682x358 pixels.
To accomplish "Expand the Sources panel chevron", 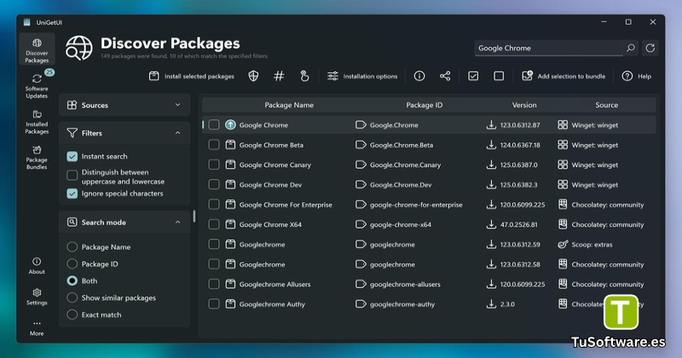I will (x=177, y=105).
